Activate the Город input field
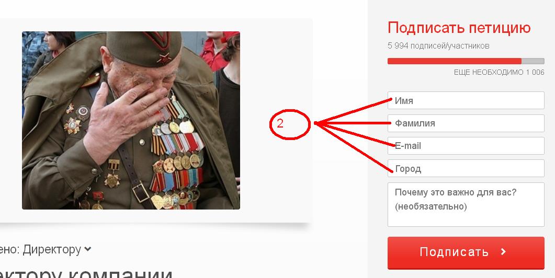Screen dimensions: 555x278 466,168
